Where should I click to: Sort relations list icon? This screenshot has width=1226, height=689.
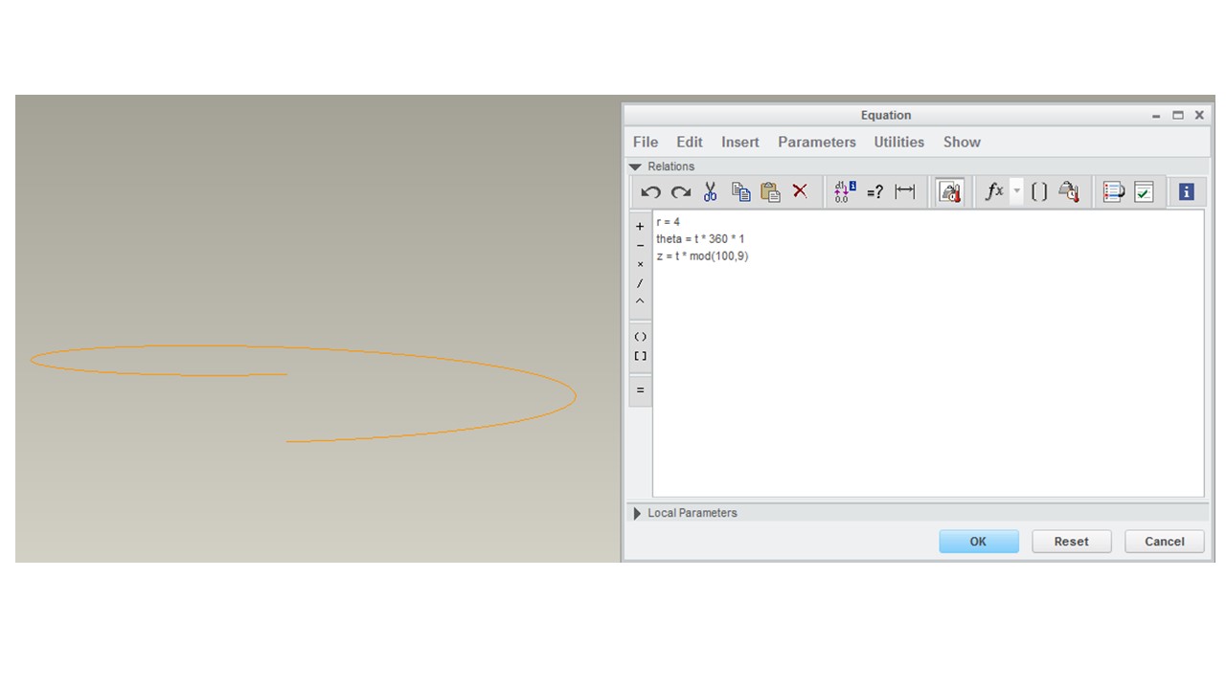(1113, 192)
